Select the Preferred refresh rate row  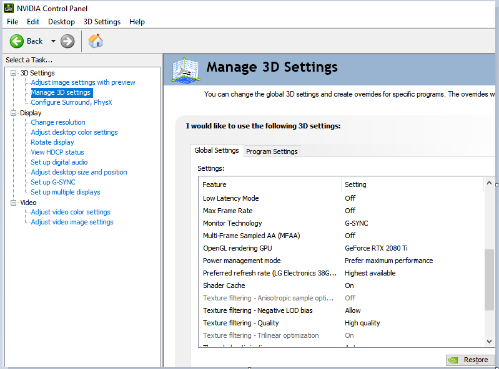pos(341,273)
